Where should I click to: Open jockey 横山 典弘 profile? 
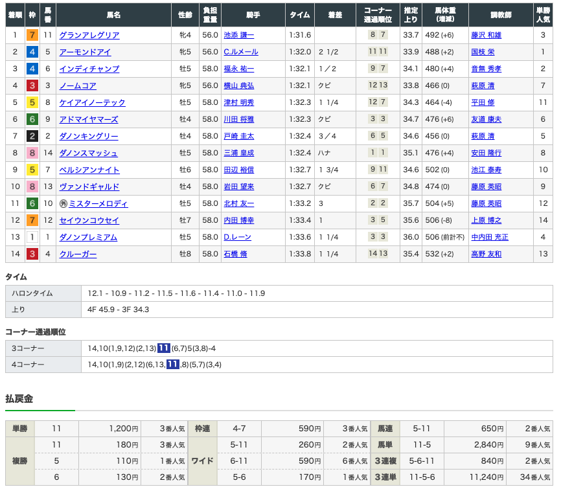[239, 85]
